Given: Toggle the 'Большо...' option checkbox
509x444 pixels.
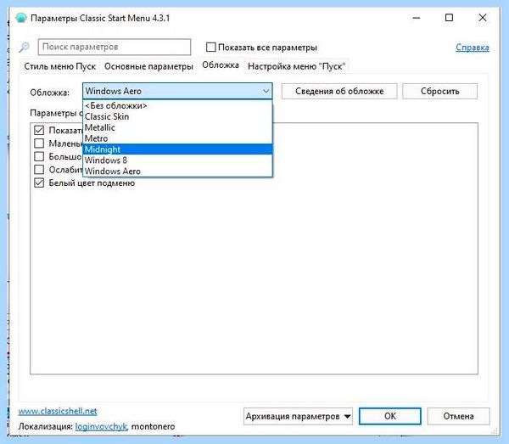Looking at the screenshot, I should 39,156.
